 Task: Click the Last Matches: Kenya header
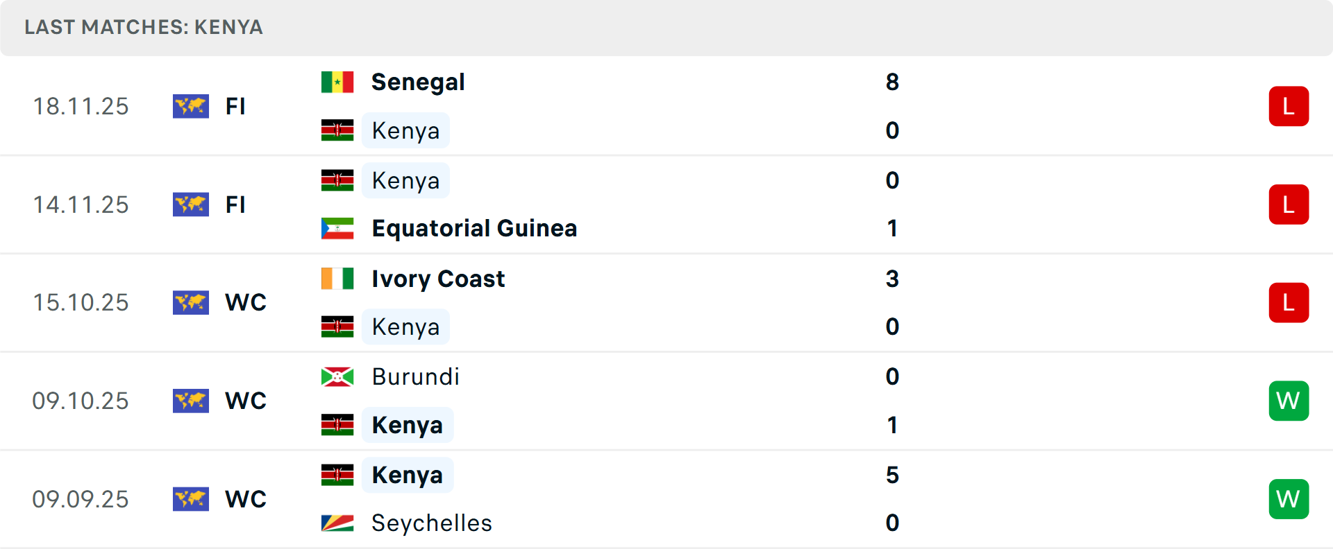coord(144,27)
